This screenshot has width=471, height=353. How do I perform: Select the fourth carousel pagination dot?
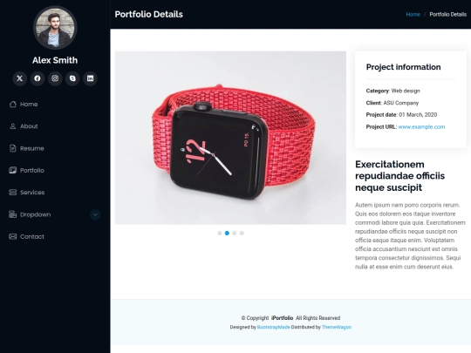tap(242, 233)
